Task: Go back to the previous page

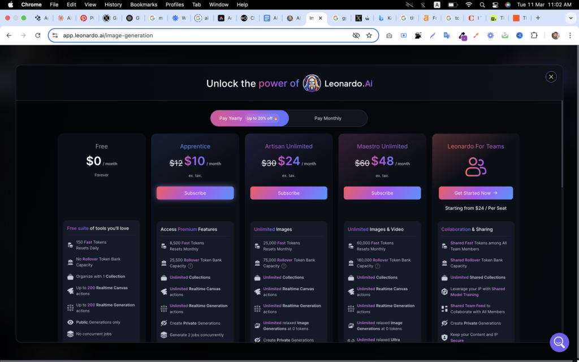Action: 9,36
